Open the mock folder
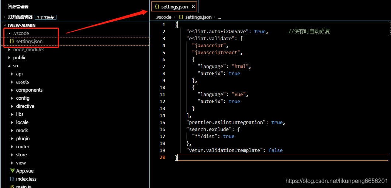391x188 pixels. pos(22,130)
